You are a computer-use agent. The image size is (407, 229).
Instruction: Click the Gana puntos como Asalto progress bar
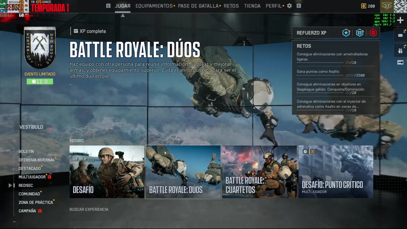[320, 75]
